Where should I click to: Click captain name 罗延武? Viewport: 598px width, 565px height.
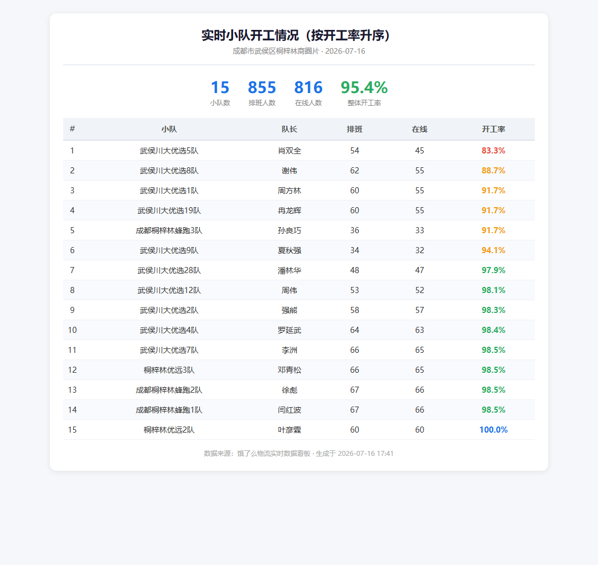coord(290,330)
